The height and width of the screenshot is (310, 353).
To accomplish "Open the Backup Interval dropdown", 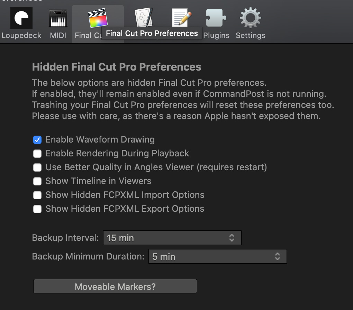I will 172,238.
